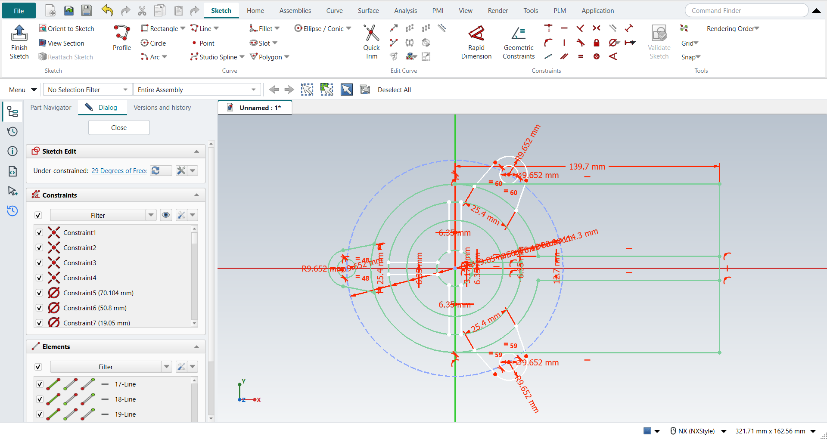827x439 pixels.
Task: Click the Command Finder search field
Action: tap(746, 10)
